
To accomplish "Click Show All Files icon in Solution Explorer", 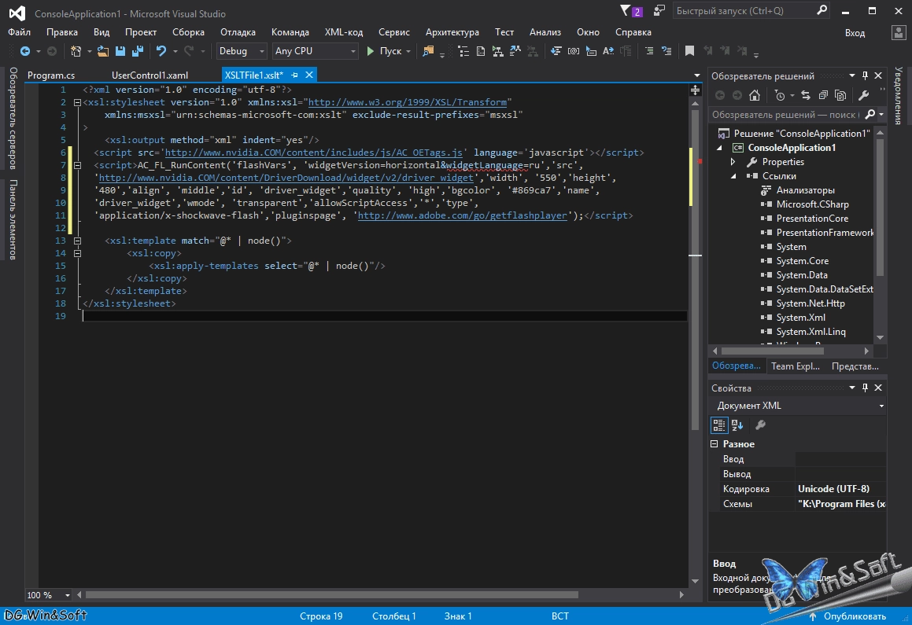I will [840, 95].
